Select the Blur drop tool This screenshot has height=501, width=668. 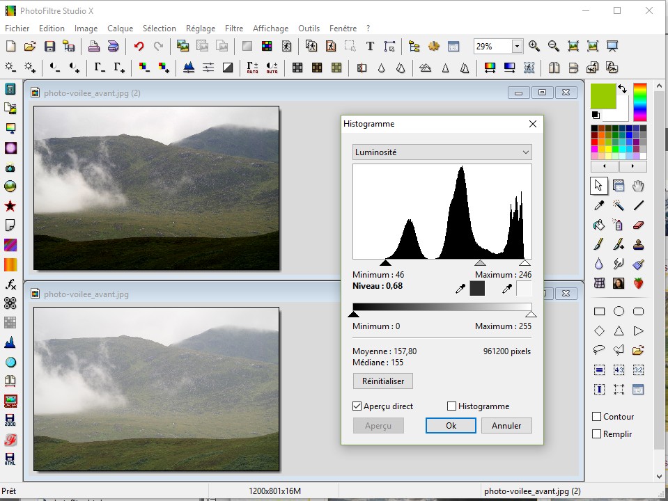tap(599, 264)
